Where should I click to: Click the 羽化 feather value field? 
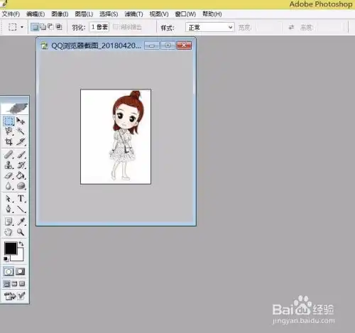click(99, 27)
